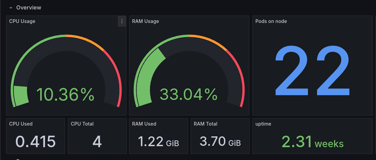This screenshot has width=376, height=160.
Task: Click the CPU Used panel title
Action: click(21, 124)
